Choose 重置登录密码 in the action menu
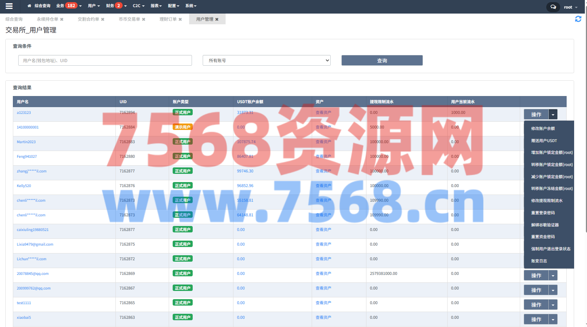 coord(543,213)
